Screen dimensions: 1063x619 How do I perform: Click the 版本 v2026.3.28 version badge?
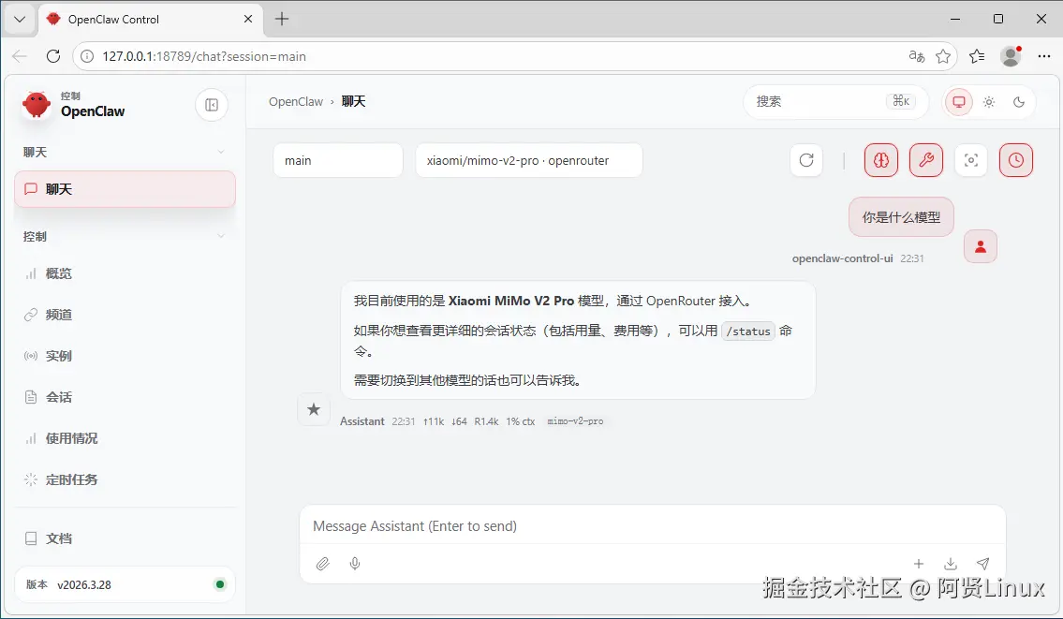pyautogui.click(x=125, y=584)
